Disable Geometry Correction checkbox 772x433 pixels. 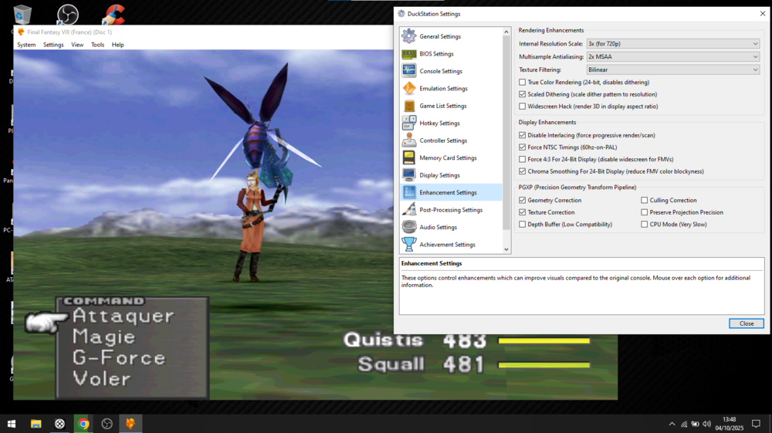[x=523, y=201]
